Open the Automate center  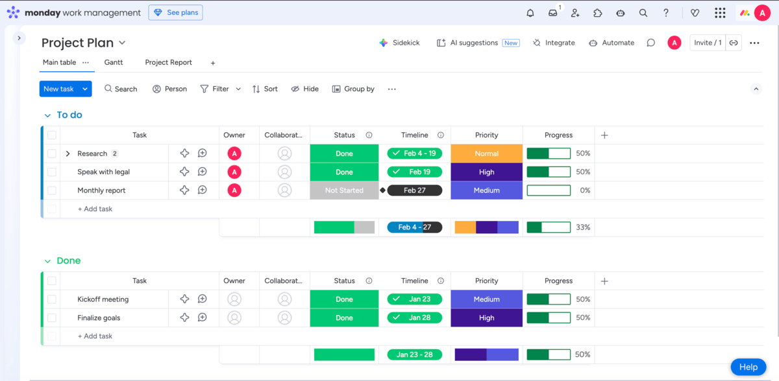(611, 43)
